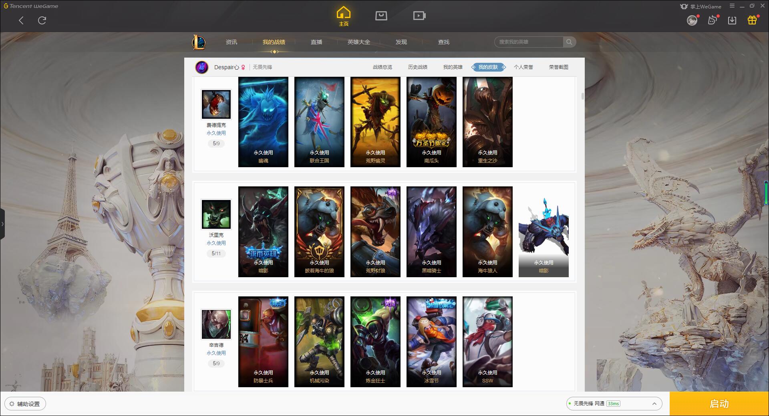Open the 海牛狼人 skin card
The height and width of the screenshot is (416, 769).
coord(487,232)
